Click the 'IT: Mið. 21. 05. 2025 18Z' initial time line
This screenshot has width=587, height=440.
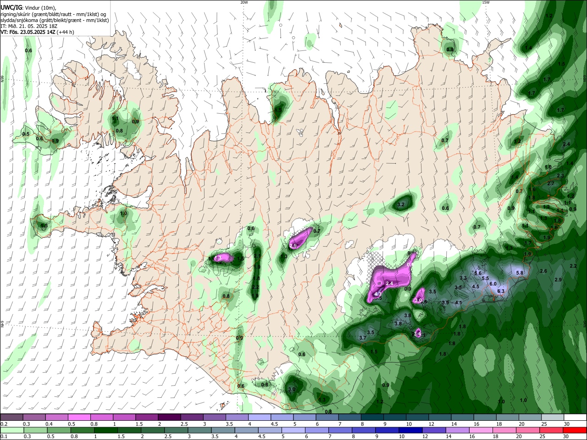click(x=28, y=26)
